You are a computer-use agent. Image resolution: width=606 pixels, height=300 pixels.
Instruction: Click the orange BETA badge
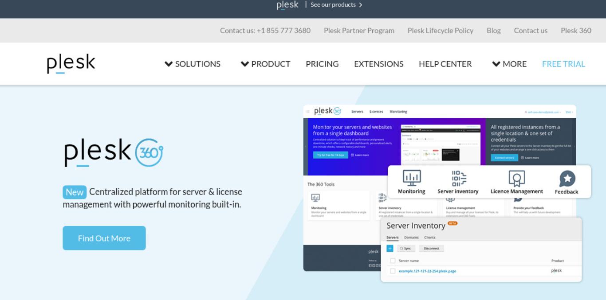(453, 223)
